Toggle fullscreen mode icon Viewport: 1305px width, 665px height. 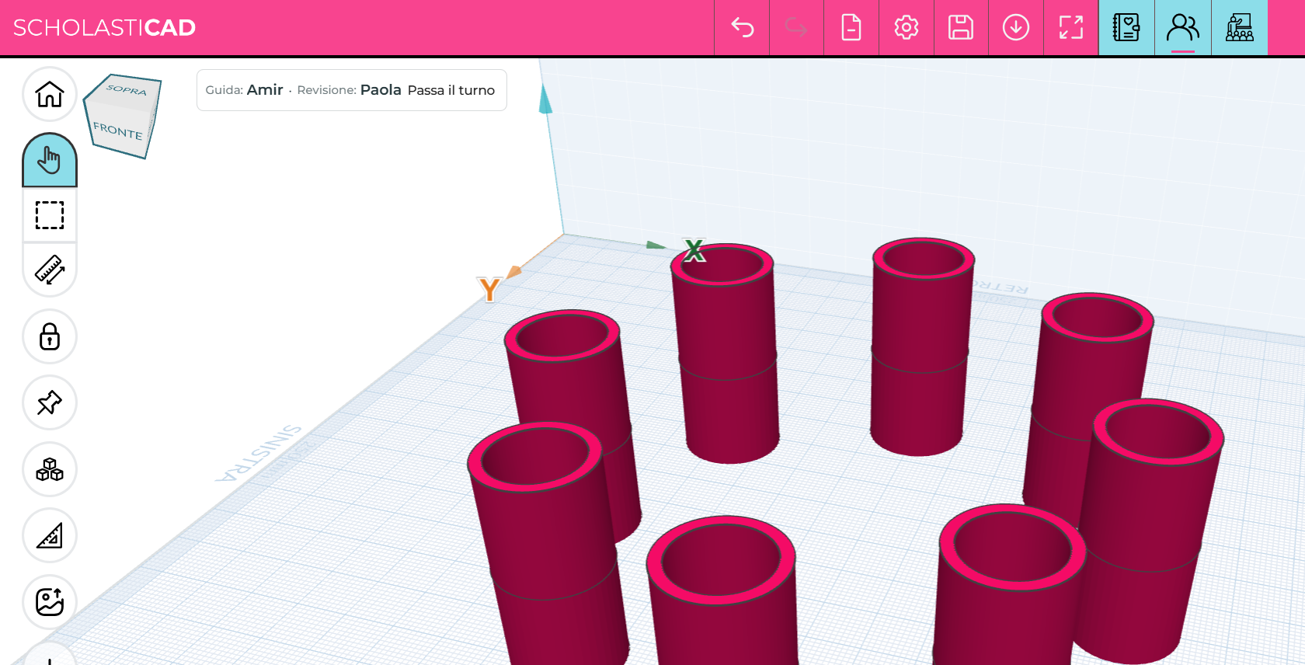click(x=1071, y=28)
